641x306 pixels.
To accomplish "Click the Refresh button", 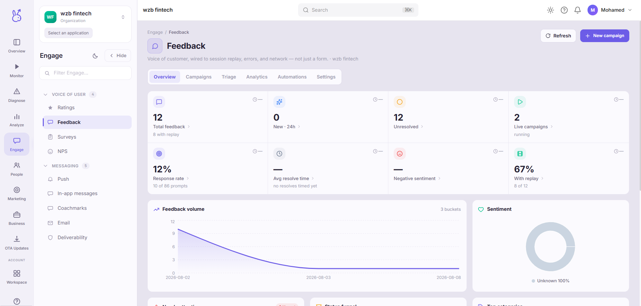I will tap(558, 36).
